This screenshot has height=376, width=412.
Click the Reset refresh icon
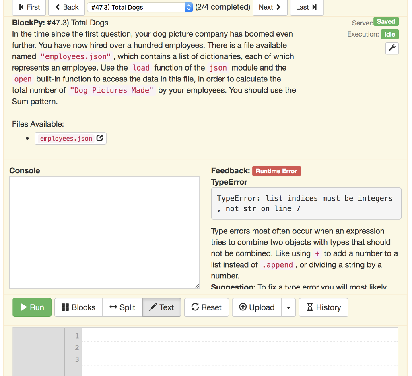tap(195, 307)
